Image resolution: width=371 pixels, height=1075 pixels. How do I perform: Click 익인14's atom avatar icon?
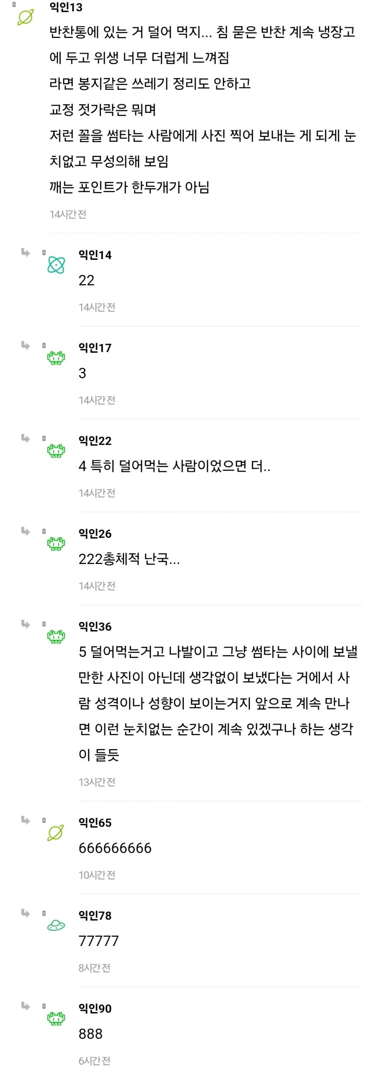click(x=56, y=265)
